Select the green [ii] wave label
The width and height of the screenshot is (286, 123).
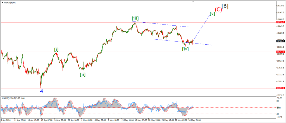point(83,74)
